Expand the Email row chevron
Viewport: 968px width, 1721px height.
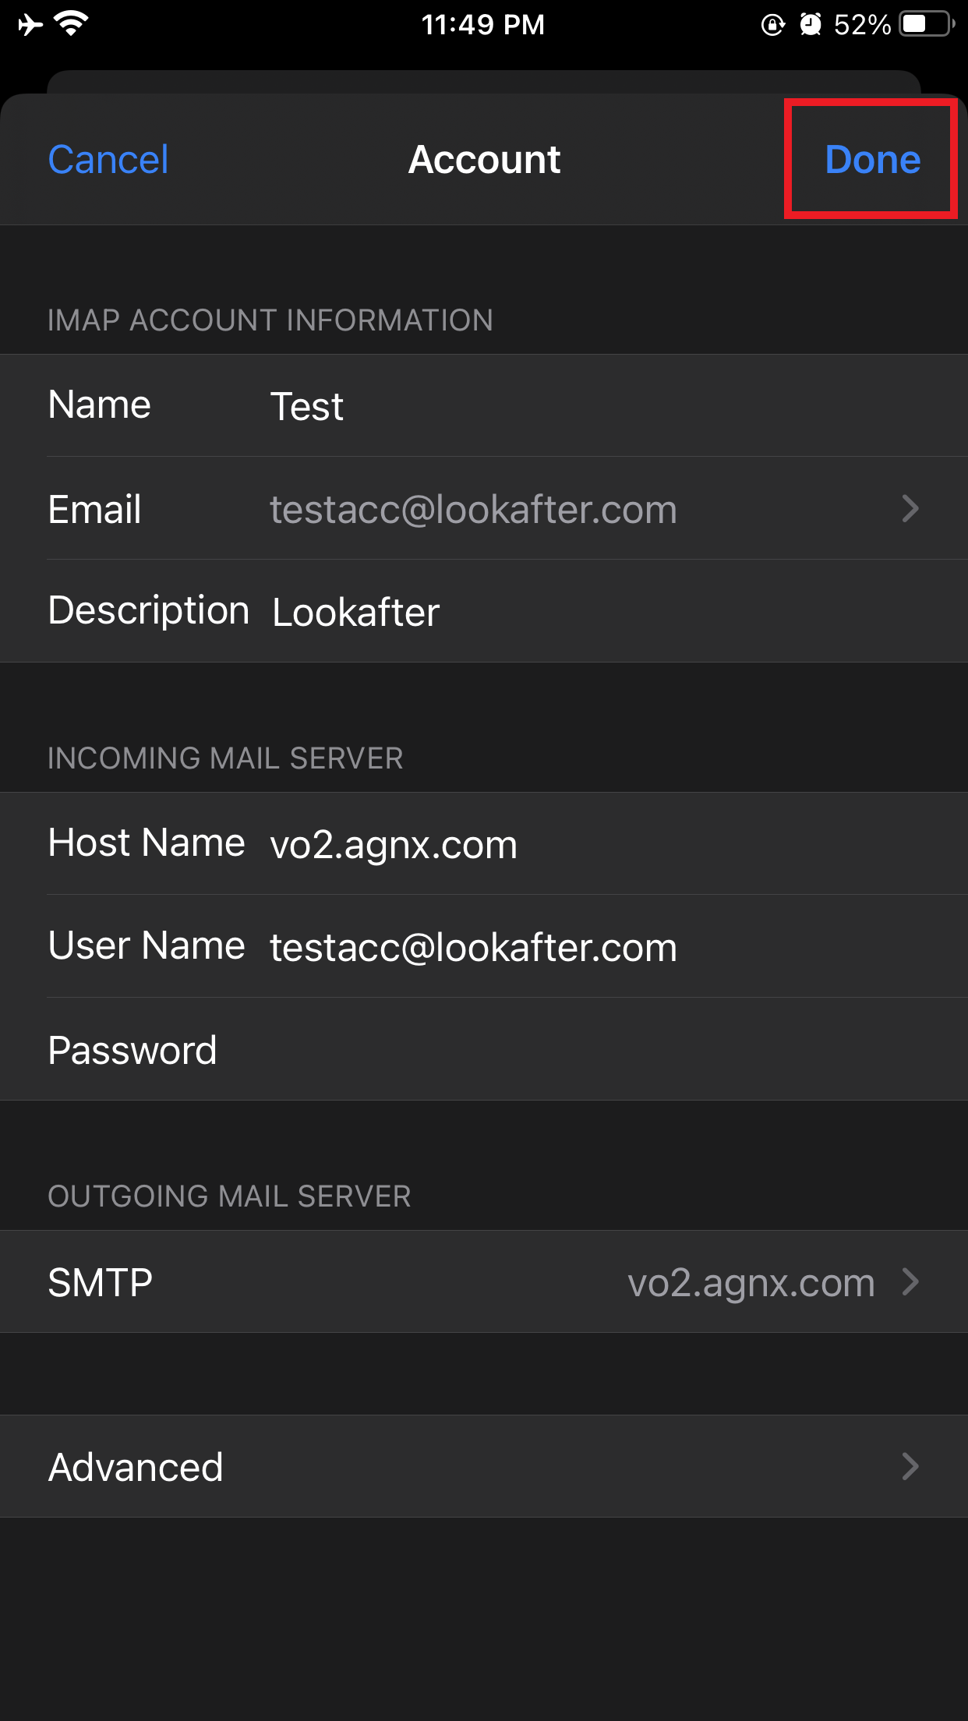[x=910, y=509]
